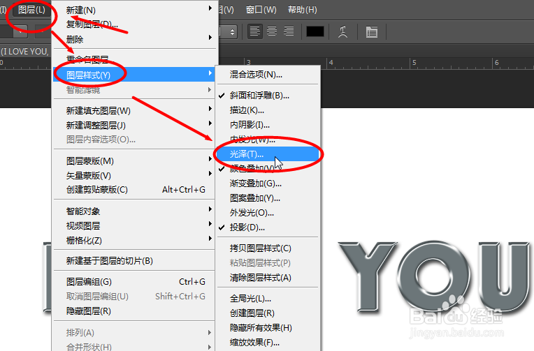Select 渐变叠加(G)... style

click(268, 184)
